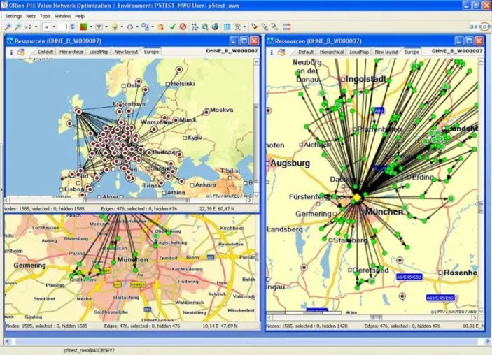The width and height of the screenshot is (492, 355).
Task: Open the Tools menu
Action: click(x=45, y=16)
